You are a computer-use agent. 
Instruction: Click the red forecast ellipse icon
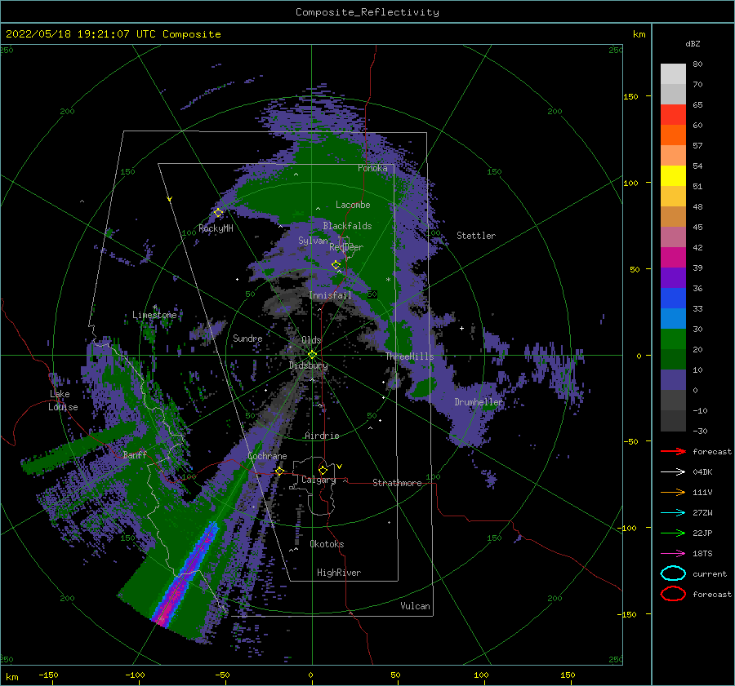point(673,594)
